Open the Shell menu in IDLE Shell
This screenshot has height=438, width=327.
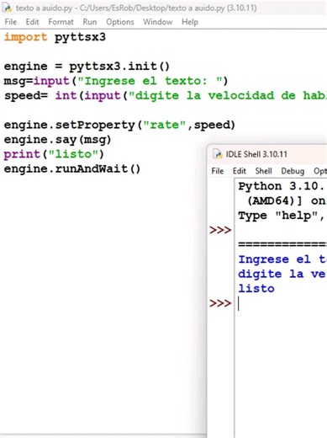[x=263, y=171]
